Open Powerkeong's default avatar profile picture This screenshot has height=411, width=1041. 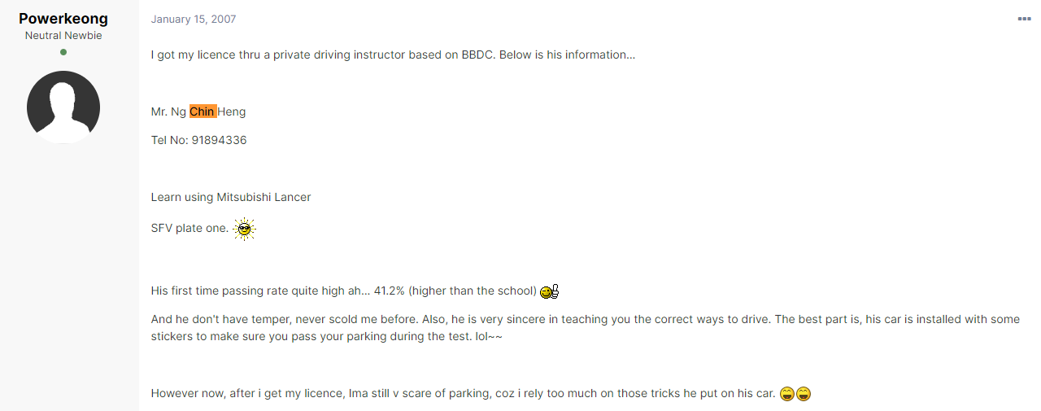click(63, 107)
